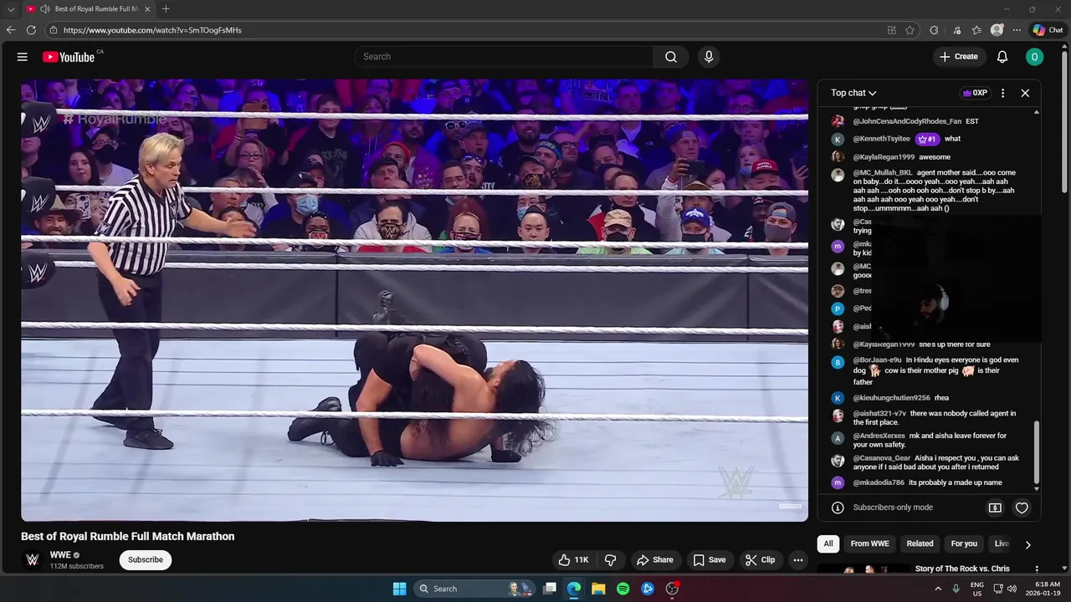This screenshot has height=602, width=1071.
Task: Open the Copilot Chat button
Action: point(1048,30)
